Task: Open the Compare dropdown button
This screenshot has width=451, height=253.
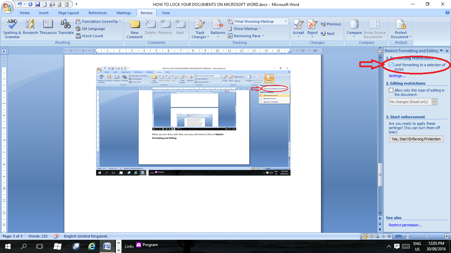Action: pos(354,29)
